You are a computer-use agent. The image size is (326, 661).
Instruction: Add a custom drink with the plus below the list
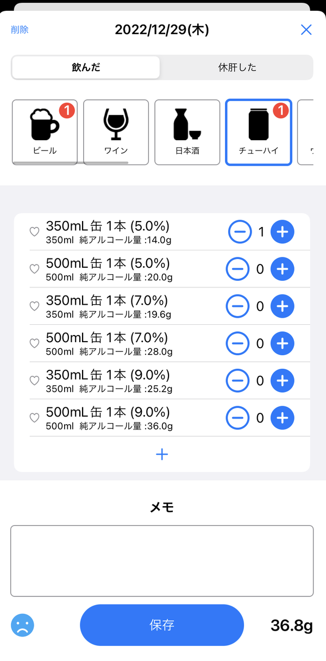[162, 455]
